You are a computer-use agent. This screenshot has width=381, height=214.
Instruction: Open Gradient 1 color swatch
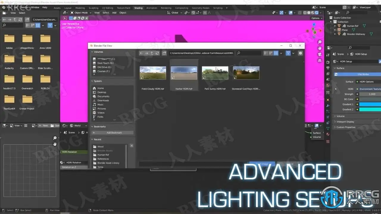370,104
